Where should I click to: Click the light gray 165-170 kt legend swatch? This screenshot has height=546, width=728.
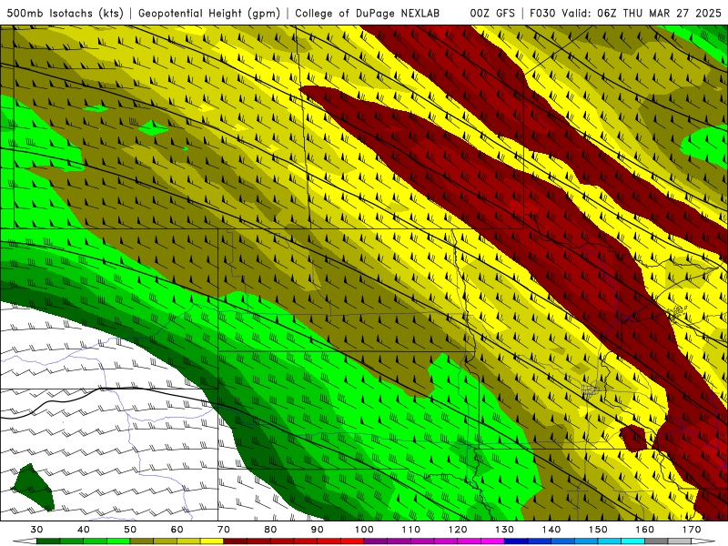point(680,541)
